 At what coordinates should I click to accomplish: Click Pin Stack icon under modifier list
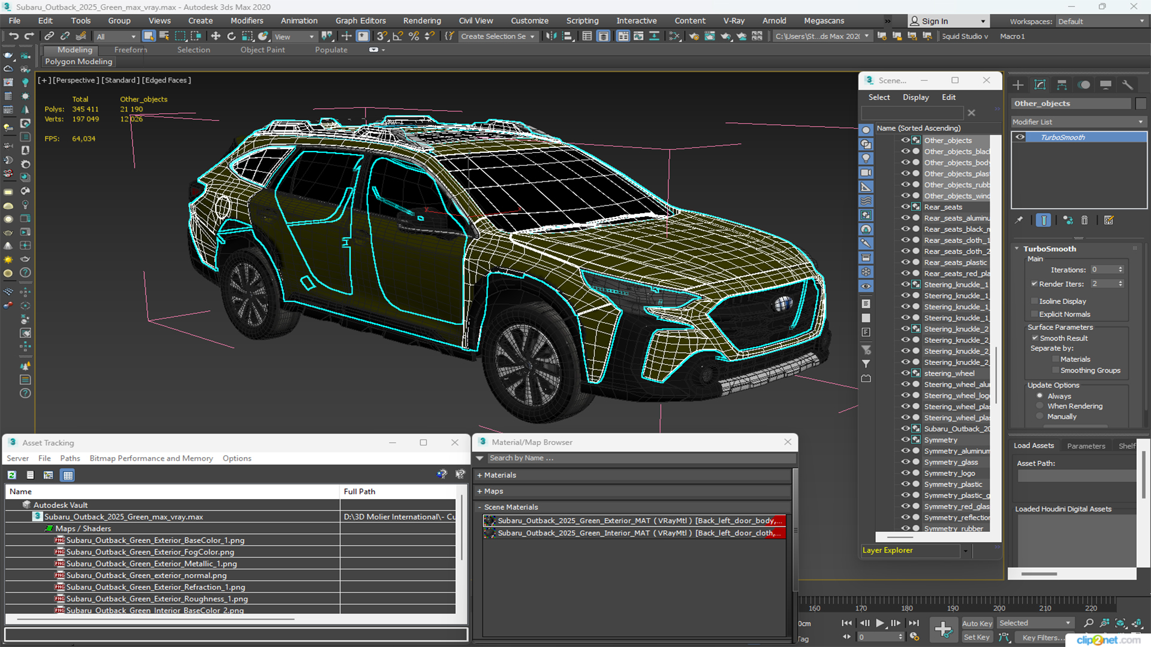click(x=1019, y=220)
